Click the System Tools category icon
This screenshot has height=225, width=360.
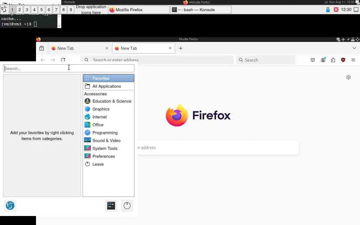click(87, 148)
